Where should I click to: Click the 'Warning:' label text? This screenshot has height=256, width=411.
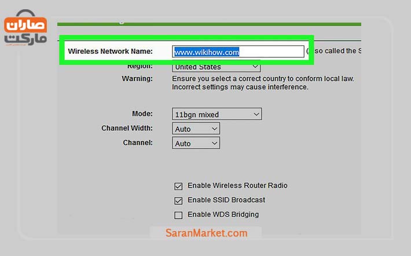[x=137, y=78]
